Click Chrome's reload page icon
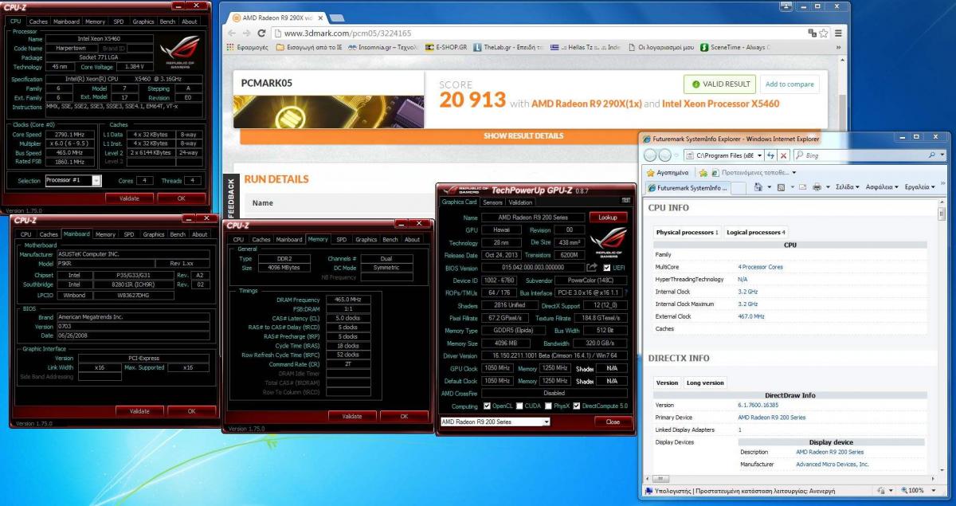This screenshot has height=506, width=956. (x=261, y=33)
